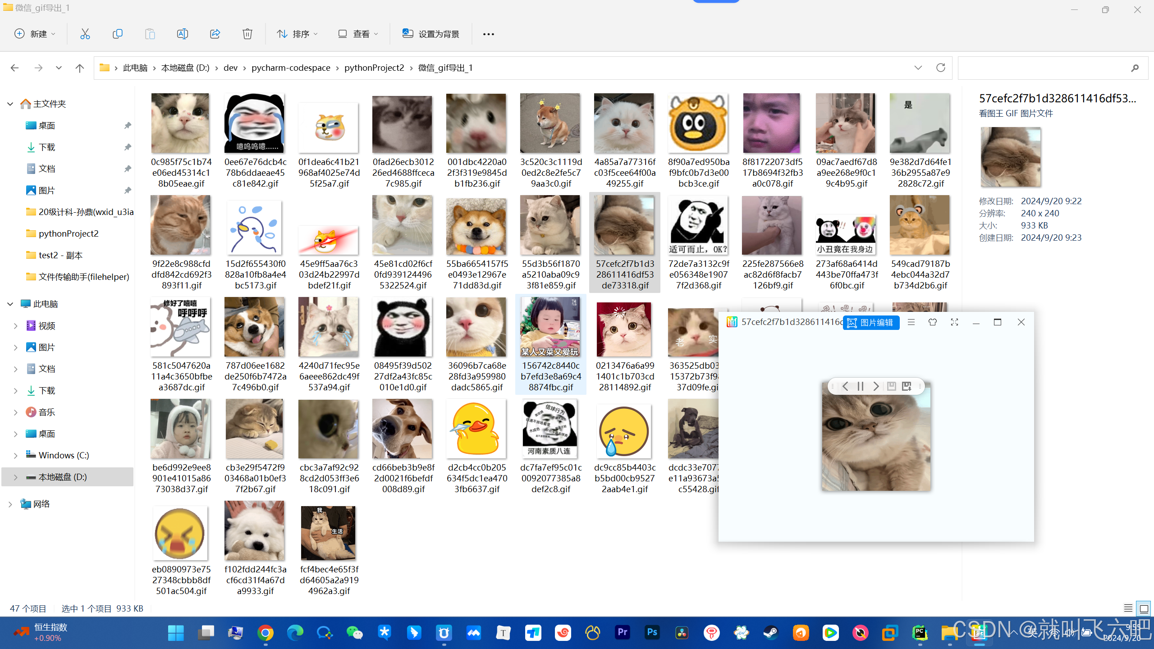
Task: Open the three-dots more options menu
Action: point(488,34)
